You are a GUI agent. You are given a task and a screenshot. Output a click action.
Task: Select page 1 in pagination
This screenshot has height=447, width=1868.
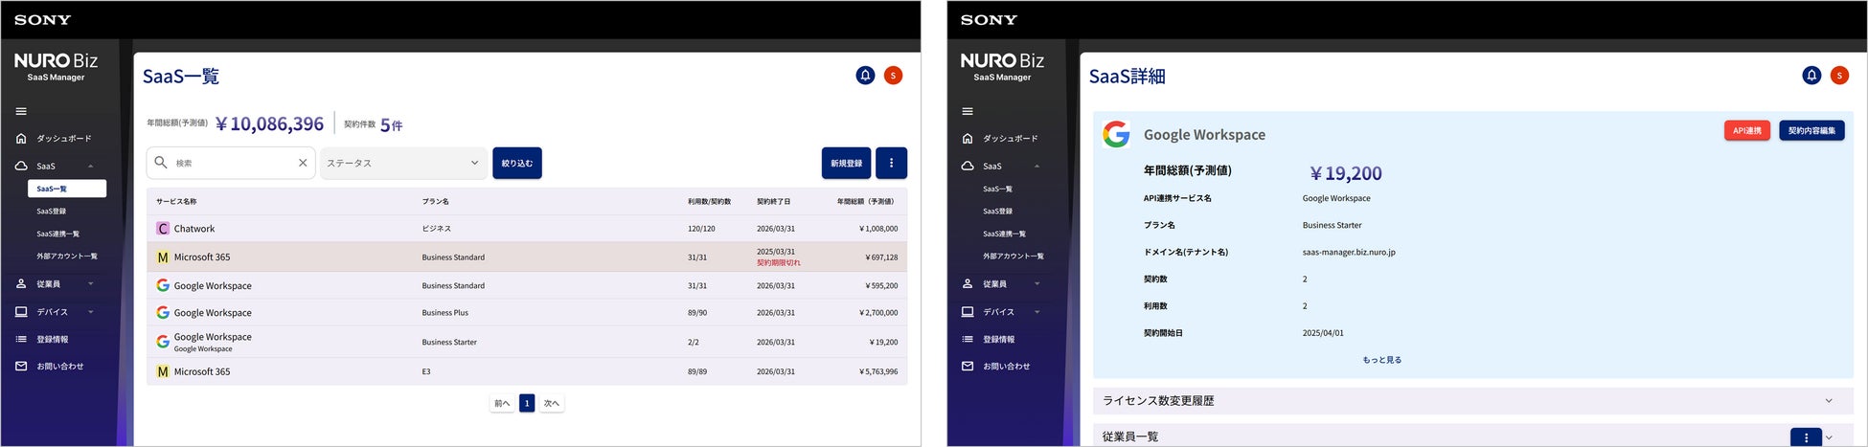(527, 403)
